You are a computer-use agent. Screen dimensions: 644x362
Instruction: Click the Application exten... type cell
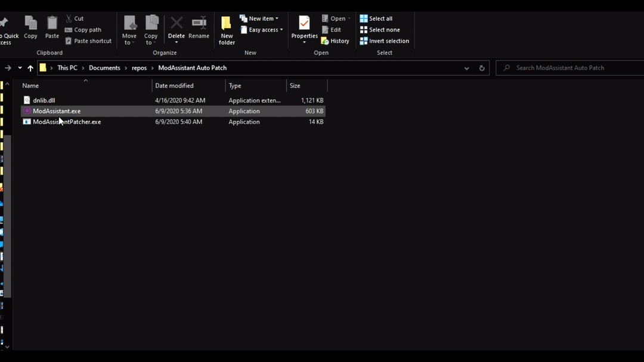(255, 101)
